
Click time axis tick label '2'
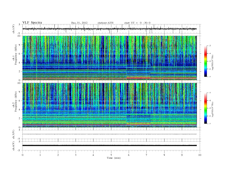click(x=58, y=155)
